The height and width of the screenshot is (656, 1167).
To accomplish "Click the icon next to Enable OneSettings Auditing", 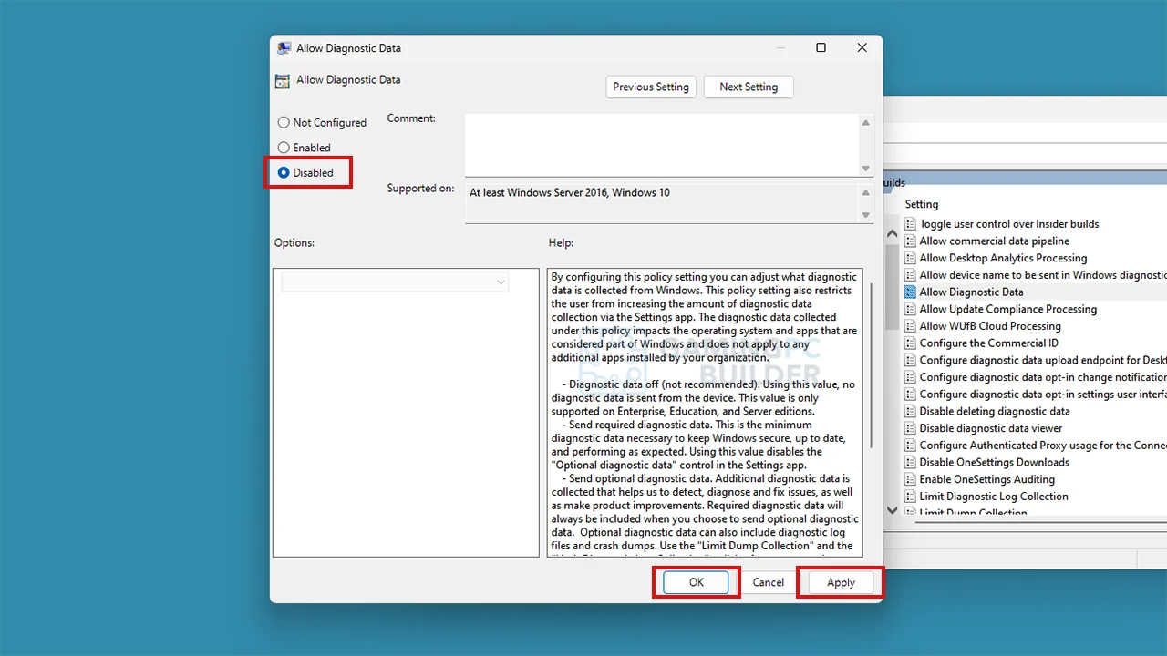I will [x=910, y=479].
